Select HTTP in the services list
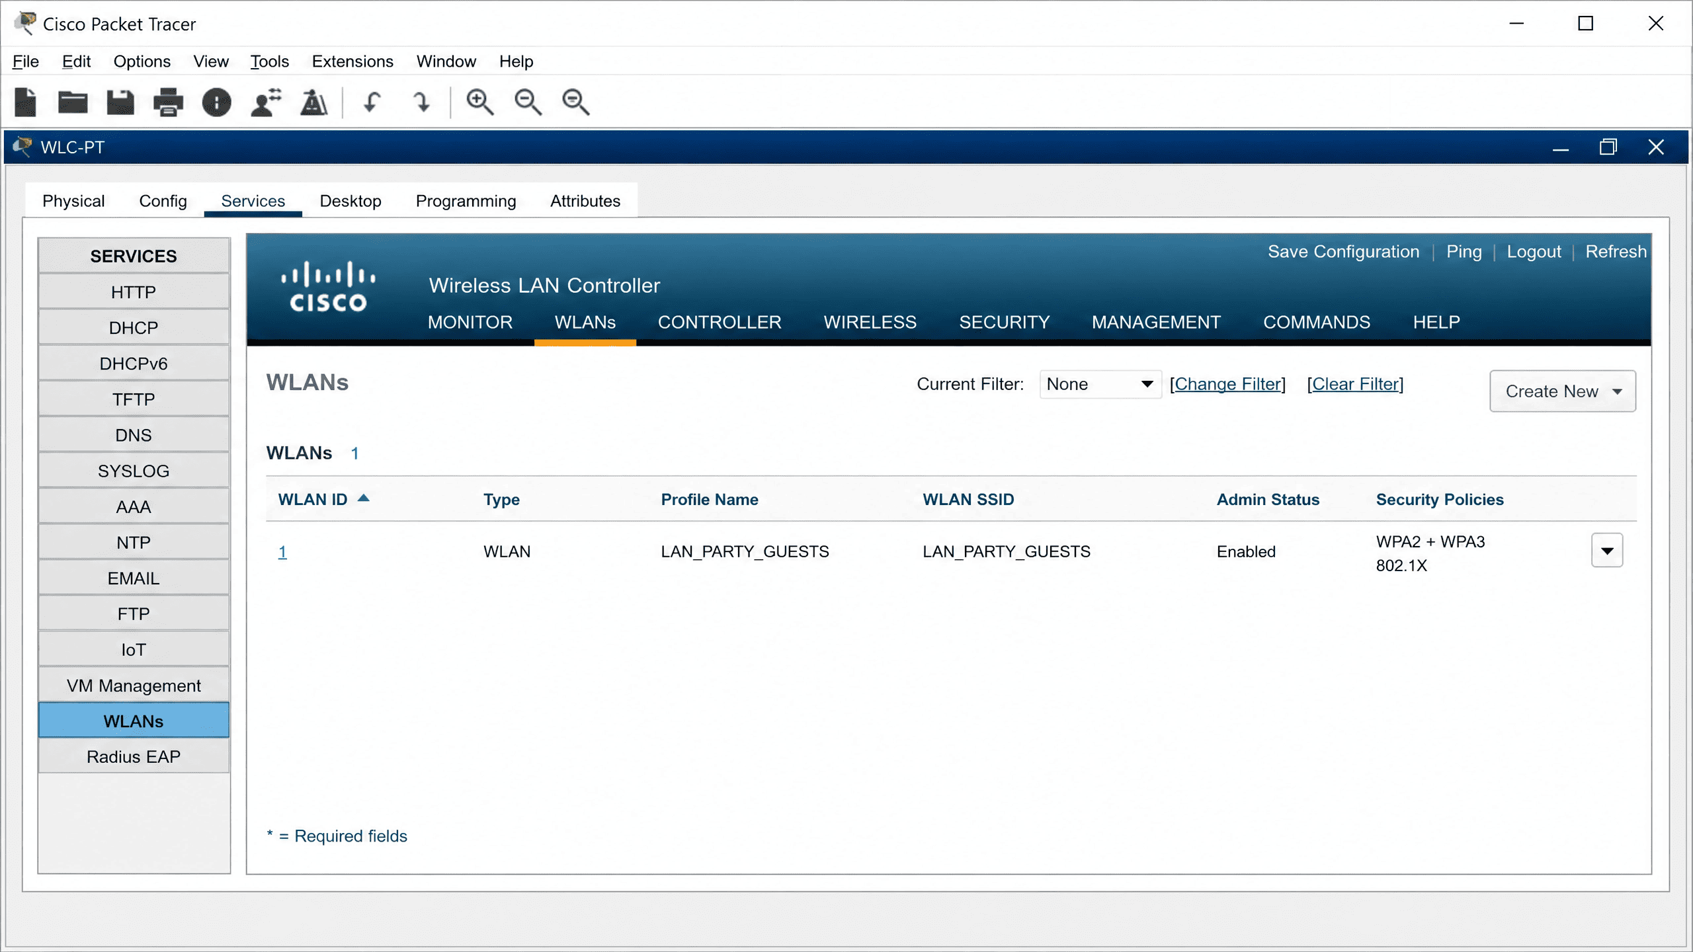This screenshot has height=952, width=1693. [x=134, y=292]
